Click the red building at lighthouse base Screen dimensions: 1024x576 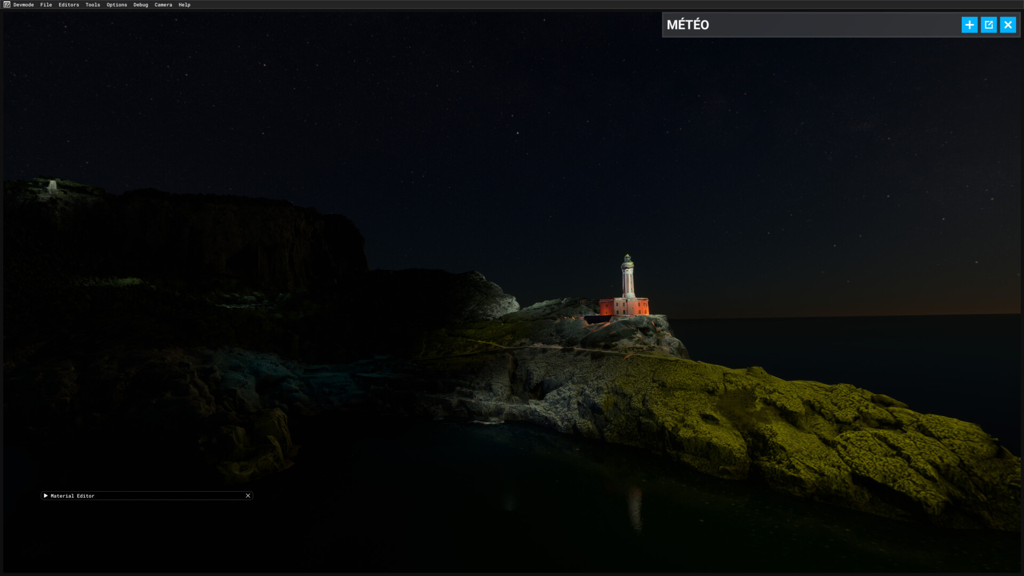(x=623, y=307)
